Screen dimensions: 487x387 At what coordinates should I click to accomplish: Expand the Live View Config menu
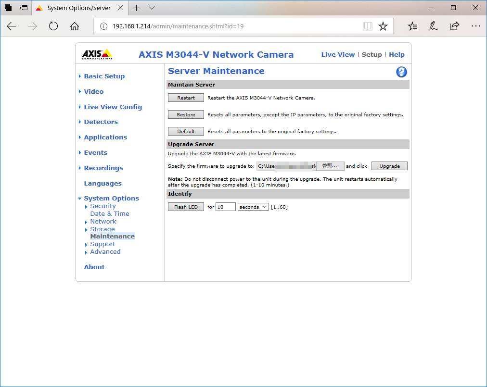(113, 107)
